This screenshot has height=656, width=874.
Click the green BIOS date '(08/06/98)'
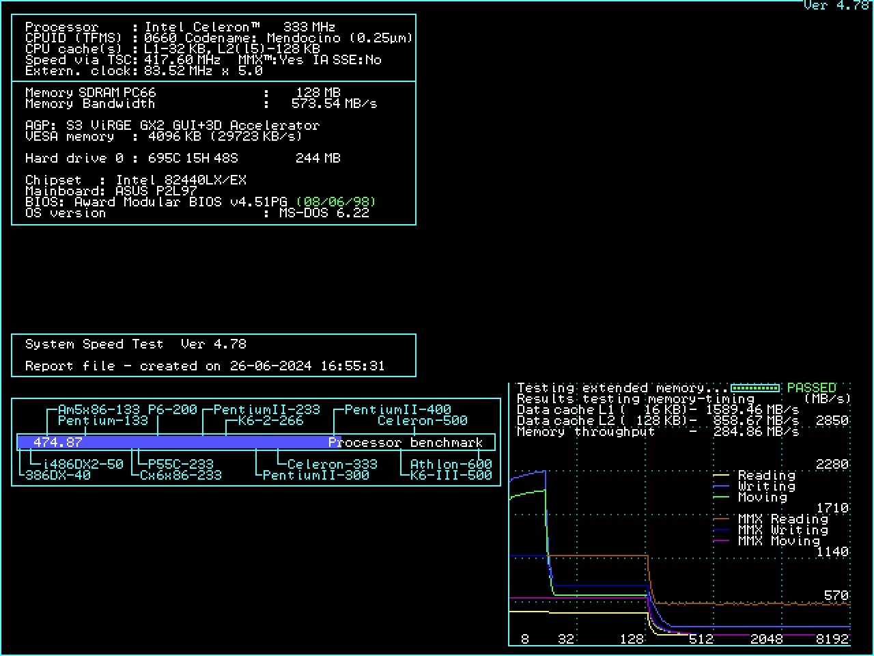[336, 202]
